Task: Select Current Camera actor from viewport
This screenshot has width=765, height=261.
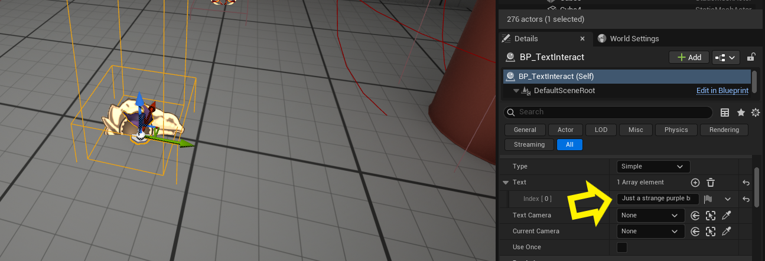Action: 711,232
